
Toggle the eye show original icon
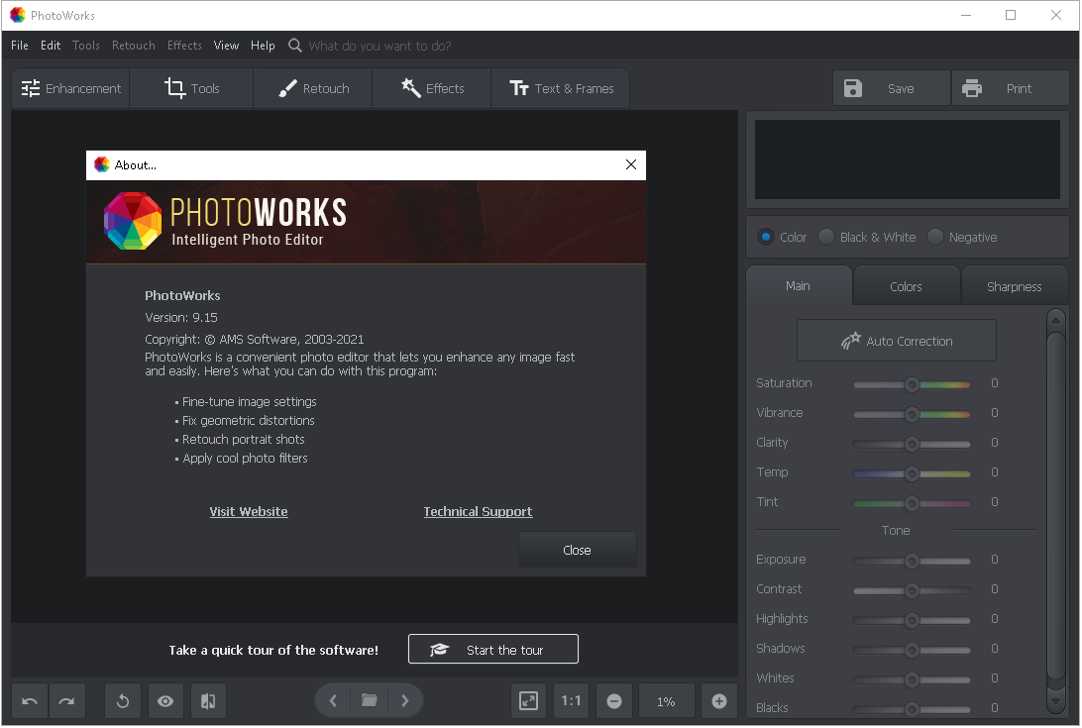[x=165, y=701]
